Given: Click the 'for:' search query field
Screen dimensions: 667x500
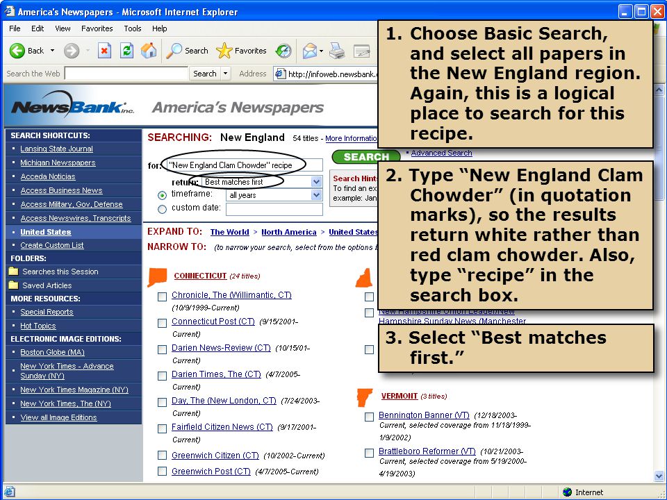Looking at the screenshot, I should point(244,165).
